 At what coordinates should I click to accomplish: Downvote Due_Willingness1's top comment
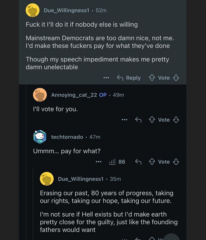[176, 78]
